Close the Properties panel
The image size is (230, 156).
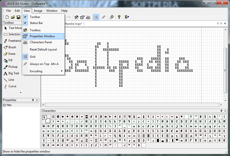(x=37, y=100)
